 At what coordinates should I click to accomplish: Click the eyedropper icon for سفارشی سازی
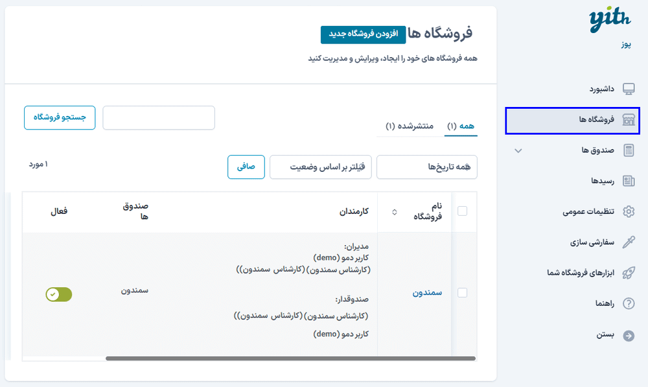coord(629,242)
